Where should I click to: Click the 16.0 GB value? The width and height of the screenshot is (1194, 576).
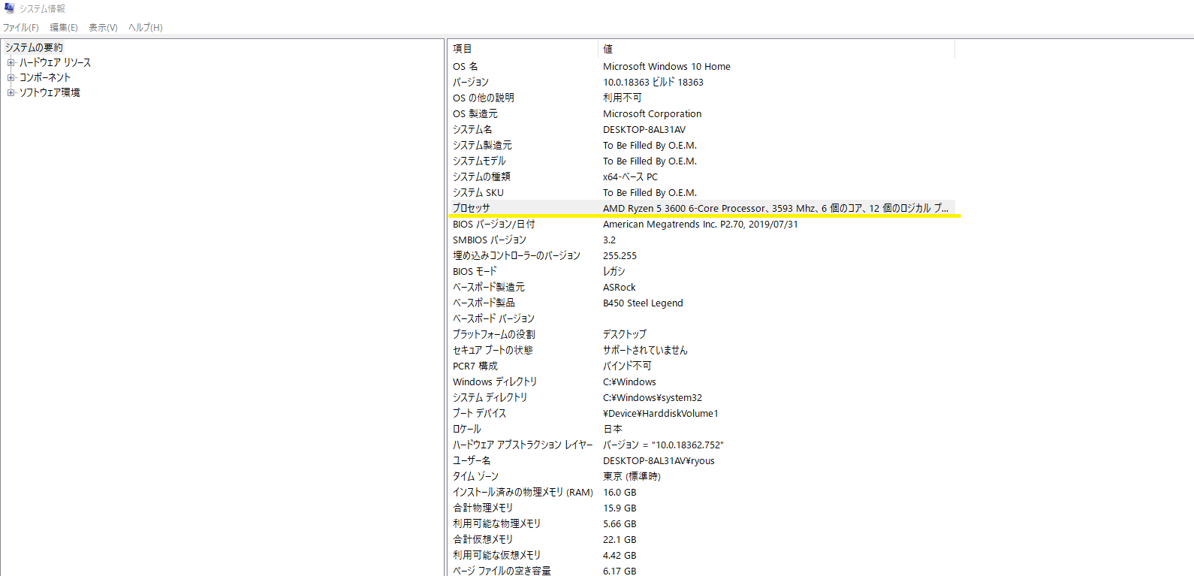click(620, 492)
